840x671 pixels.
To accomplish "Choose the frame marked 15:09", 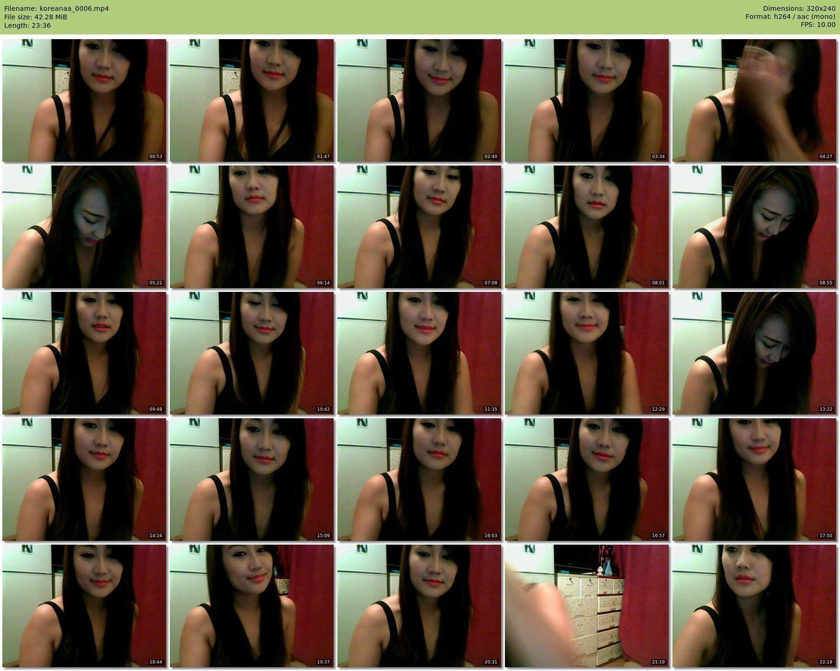I will pyautogui.click(x=252, y=480).
